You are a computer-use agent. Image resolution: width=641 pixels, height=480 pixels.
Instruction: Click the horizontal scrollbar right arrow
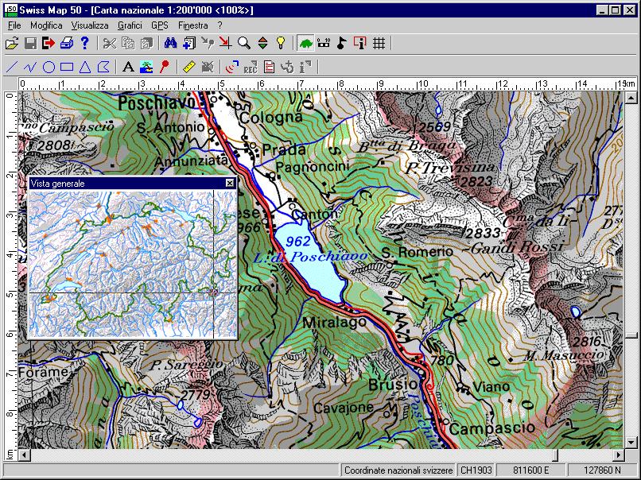click(x=618, y=455)
